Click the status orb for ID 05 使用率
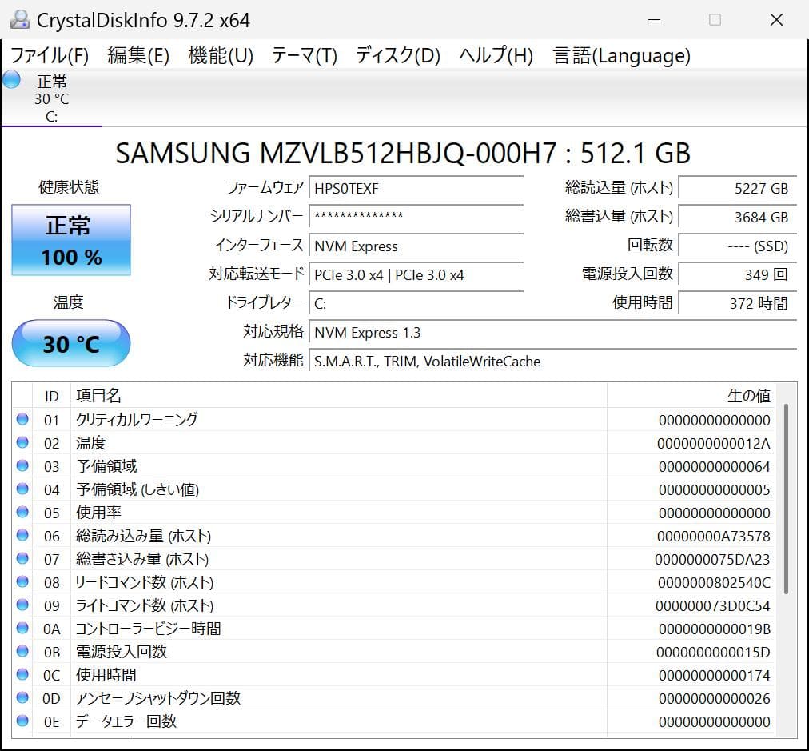The image size is (809, 751). tap(22, 512)
